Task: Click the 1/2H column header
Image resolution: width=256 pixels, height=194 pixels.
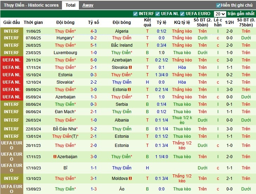Action: click(229, 22)
